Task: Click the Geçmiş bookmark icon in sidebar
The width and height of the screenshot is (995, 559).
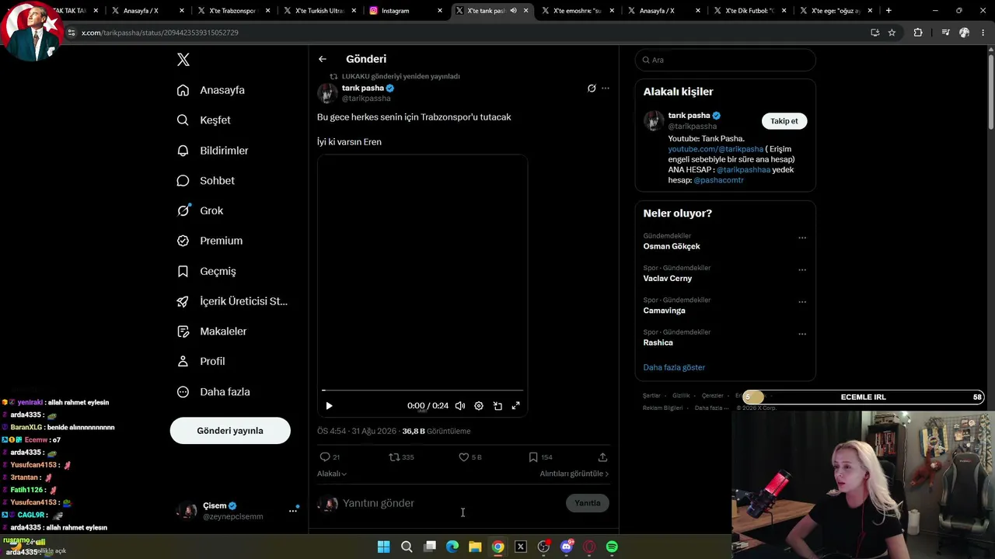Action: (183, 271)
